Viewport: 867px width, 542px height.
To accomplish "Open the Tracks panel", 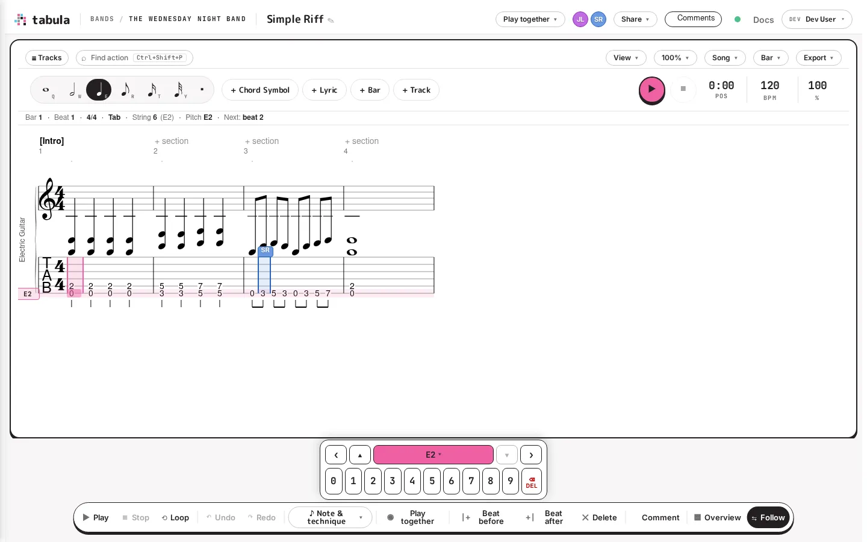I will click(47, 58).
